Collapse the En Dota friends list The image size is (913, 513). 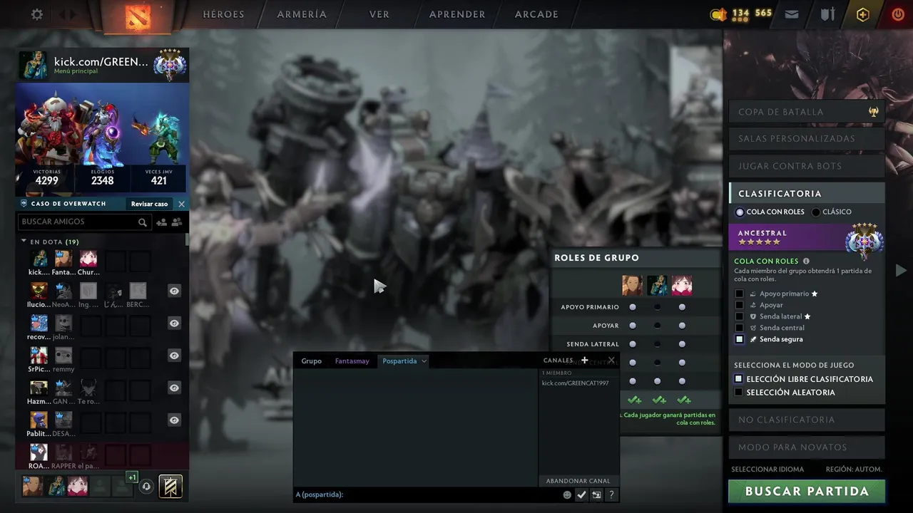click(24, 242)
